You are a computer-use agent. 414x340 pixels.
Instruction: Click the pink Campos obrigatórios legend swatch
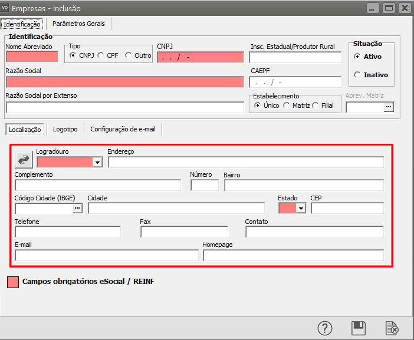[x=12, y=282]
